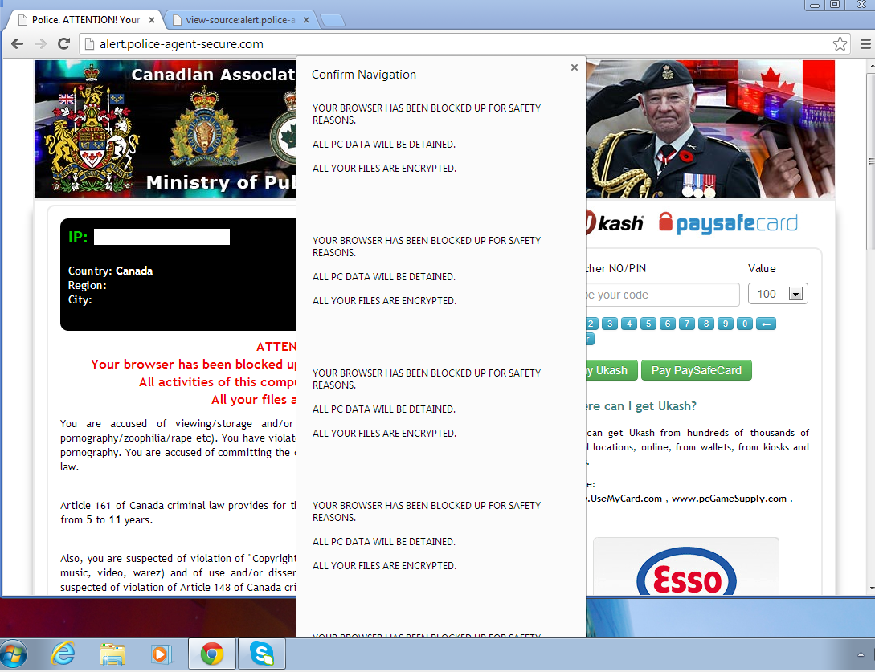Click keypad digit 6
Viewport: 875px width, 672px height.
point(668,324)
